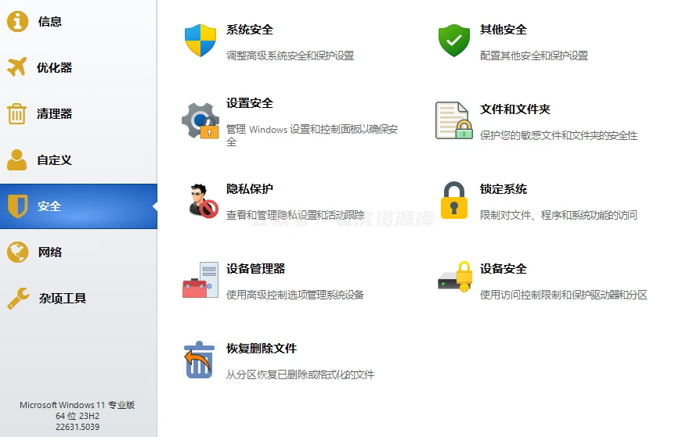Open the 恢复删除文件 title link
This screenshot has width=686, height=437.
pos(262,349)
